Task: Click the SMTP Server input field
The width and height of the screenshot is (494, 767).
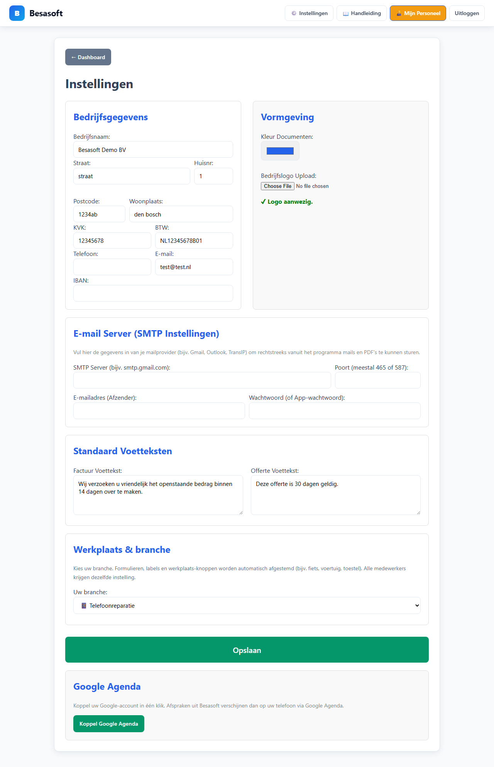Action: tap(202, 380)
